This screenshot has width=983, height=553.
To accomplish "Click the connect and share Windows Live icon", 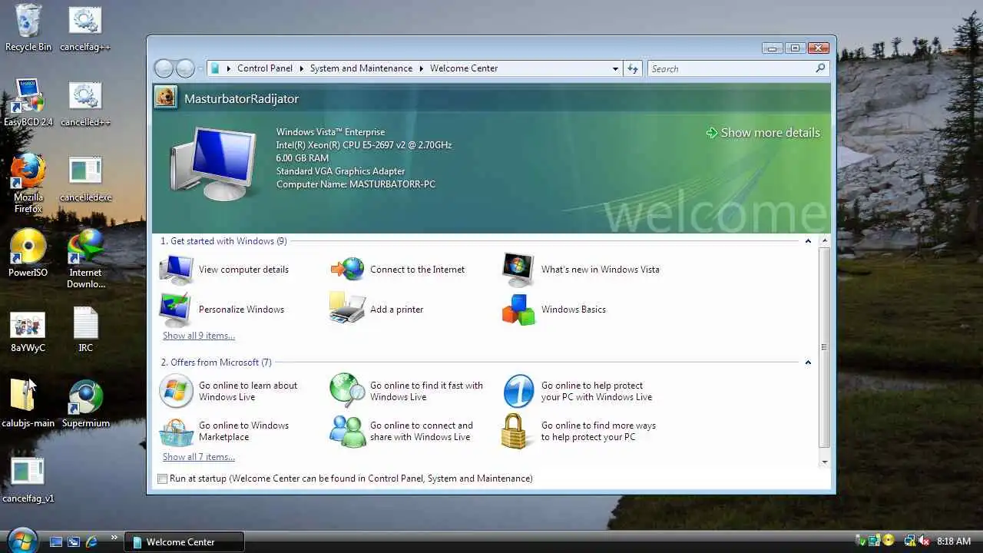I will point(348,432).
